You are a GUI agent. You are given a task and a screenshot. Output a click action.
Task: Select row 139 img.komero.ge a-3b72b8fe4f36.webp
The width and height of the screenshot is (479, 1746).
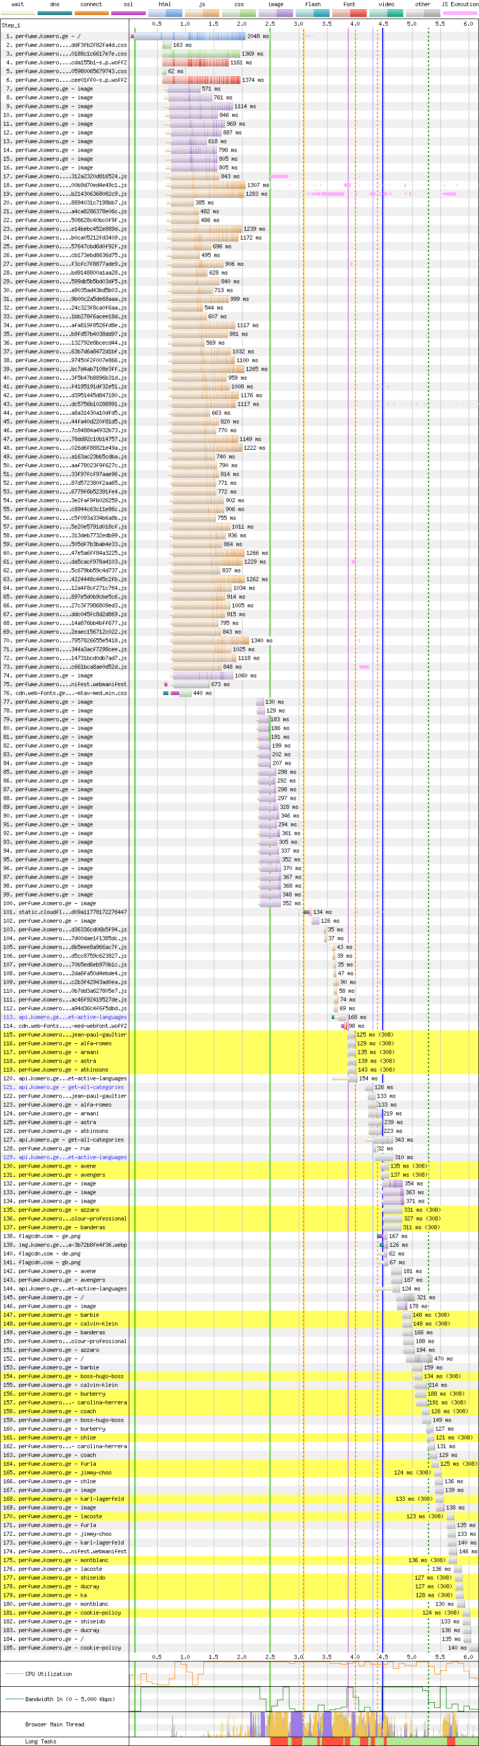pyautogui.click(x=64, y=1244)
